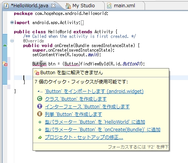The width and height of the screenshot is (188, 163).
Task: Click the green C class icon
Action: pos(40,99)
